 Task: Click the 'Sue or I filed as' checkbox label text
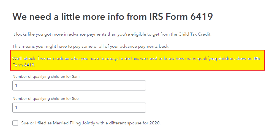[x=91, y=123]
